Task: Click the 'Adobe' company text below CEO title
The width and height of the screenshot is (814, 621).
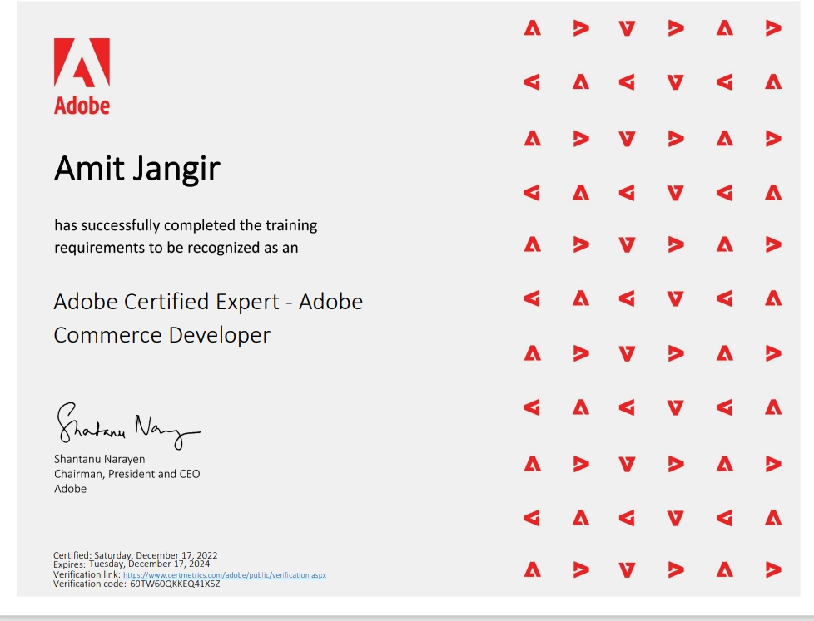Action: pyautogui.click(x=70, y=489)
